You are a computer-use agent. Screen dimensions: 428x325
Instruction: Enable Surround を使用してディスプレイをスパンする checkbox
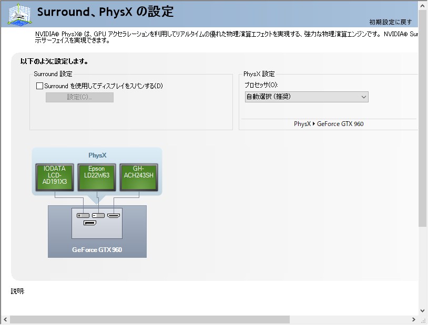coord(39,86)
